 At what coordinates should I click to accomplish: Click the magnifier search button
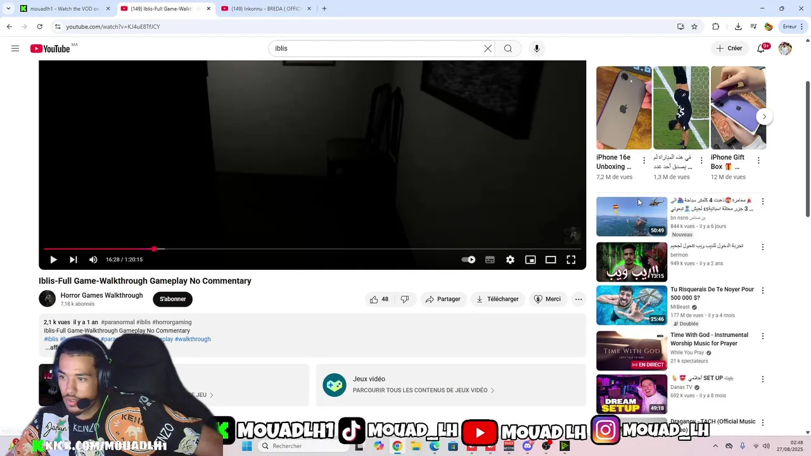point(508,48)
